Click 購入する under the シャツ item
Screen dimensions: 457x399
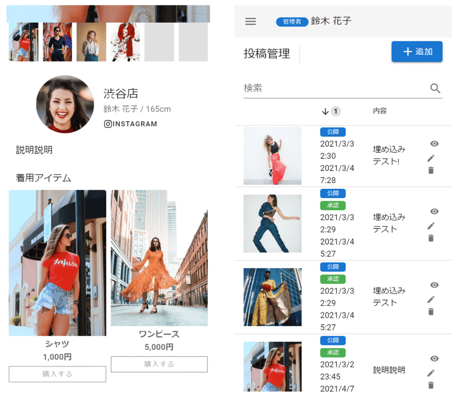tap(57, 374)
